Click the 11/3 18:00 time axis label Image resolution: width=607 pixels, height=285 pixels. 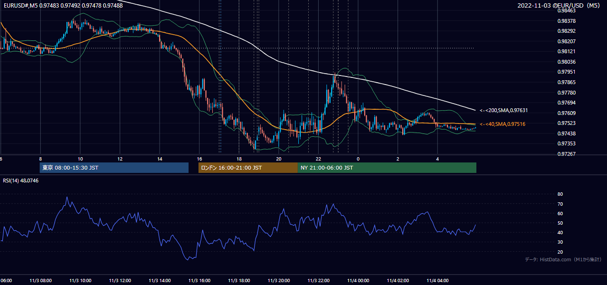coord(239,280)
